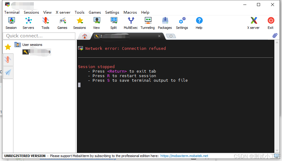Select the paper plane Macros sidebar tab
The image size is (282, 161).
click(x=8, y=72)
